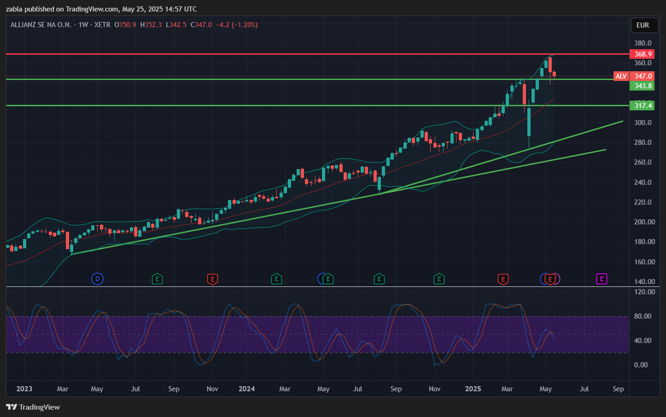Screen dimensions: 666x417
Task: Click the high value H352.3
Action: (151, 25)
